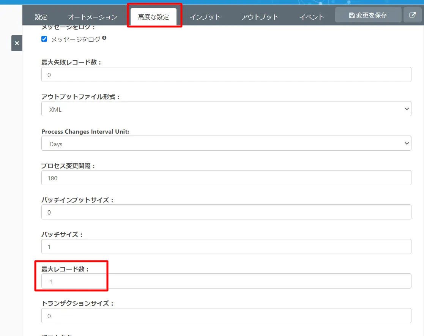Viewport: 424px width, 336px height.
Task: Go to the インプット tab
Action: point(205,17)
